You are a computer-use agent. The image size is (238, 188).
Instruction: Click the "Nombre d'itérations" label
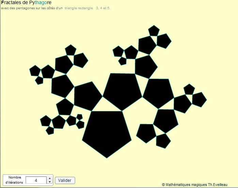(14, 180)
